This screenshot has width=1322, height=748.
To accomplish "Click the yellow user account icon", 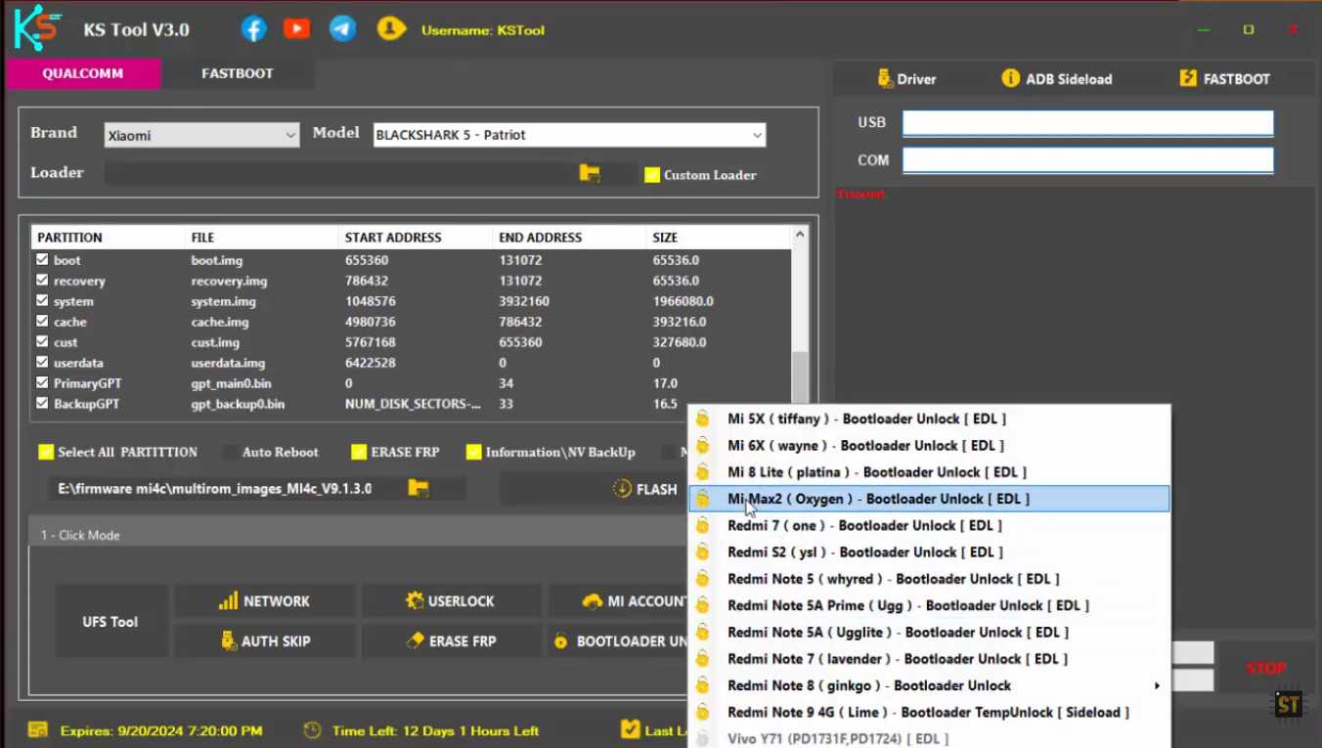I will [x=391, y=29].
